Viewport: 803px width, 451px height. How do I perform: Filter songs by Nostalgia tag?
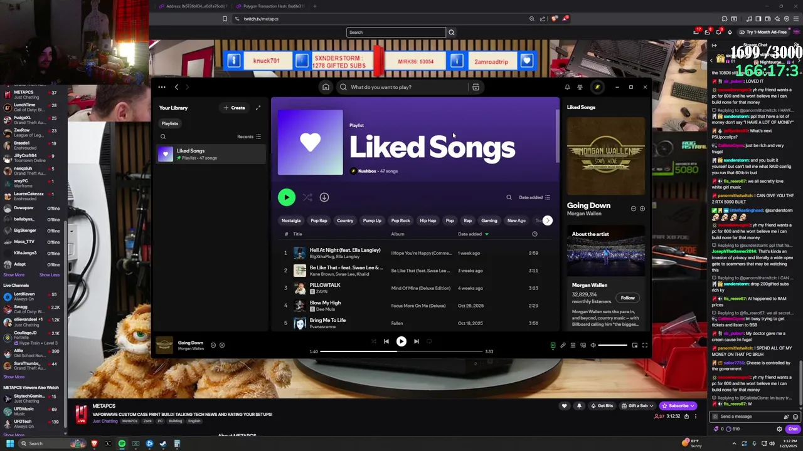click(291, 220)
